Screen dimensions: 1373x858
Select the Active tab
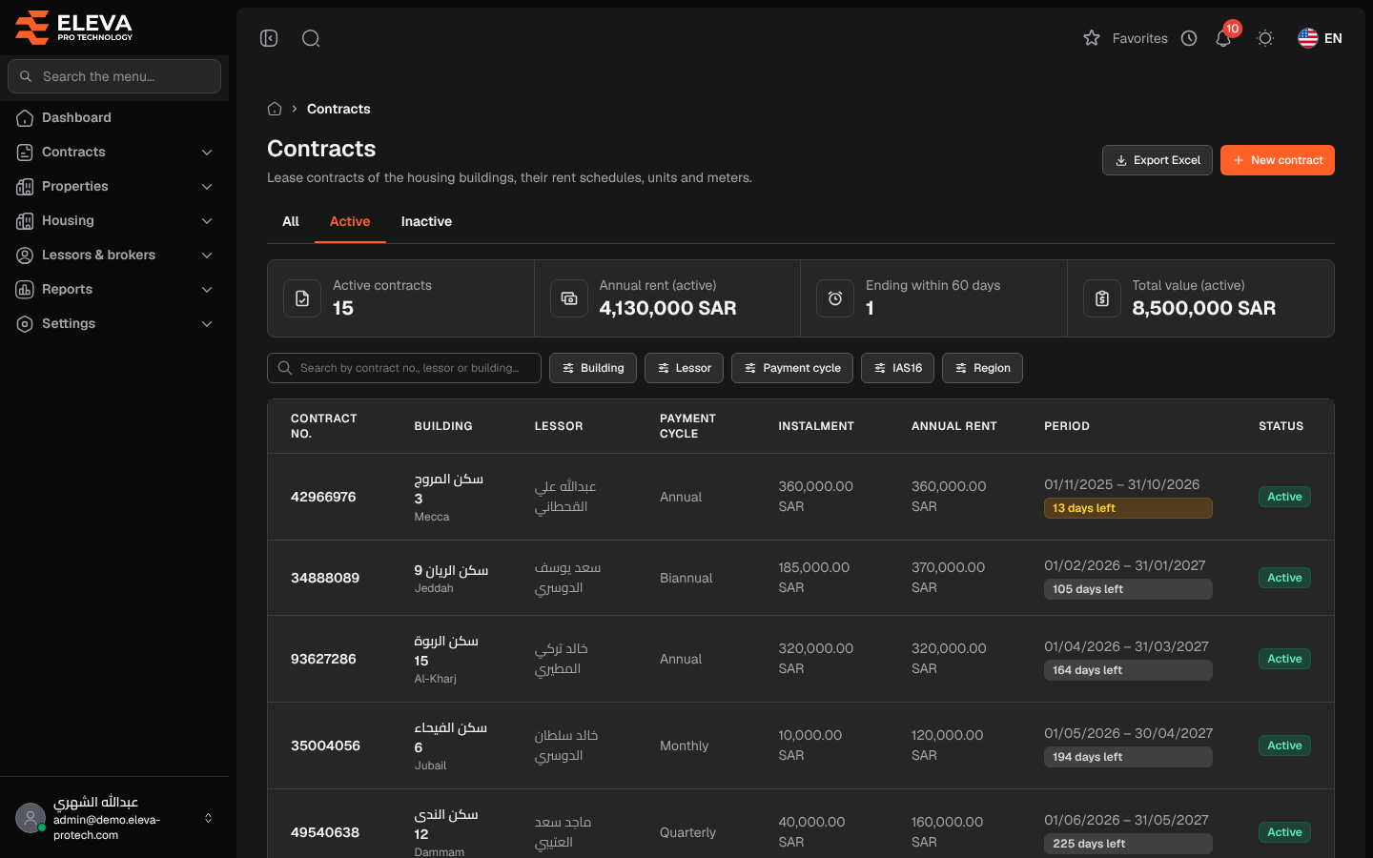tap(350, 221)
